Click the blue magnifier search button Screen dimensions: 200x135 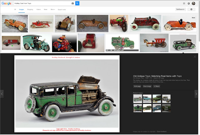pos(77,3)
